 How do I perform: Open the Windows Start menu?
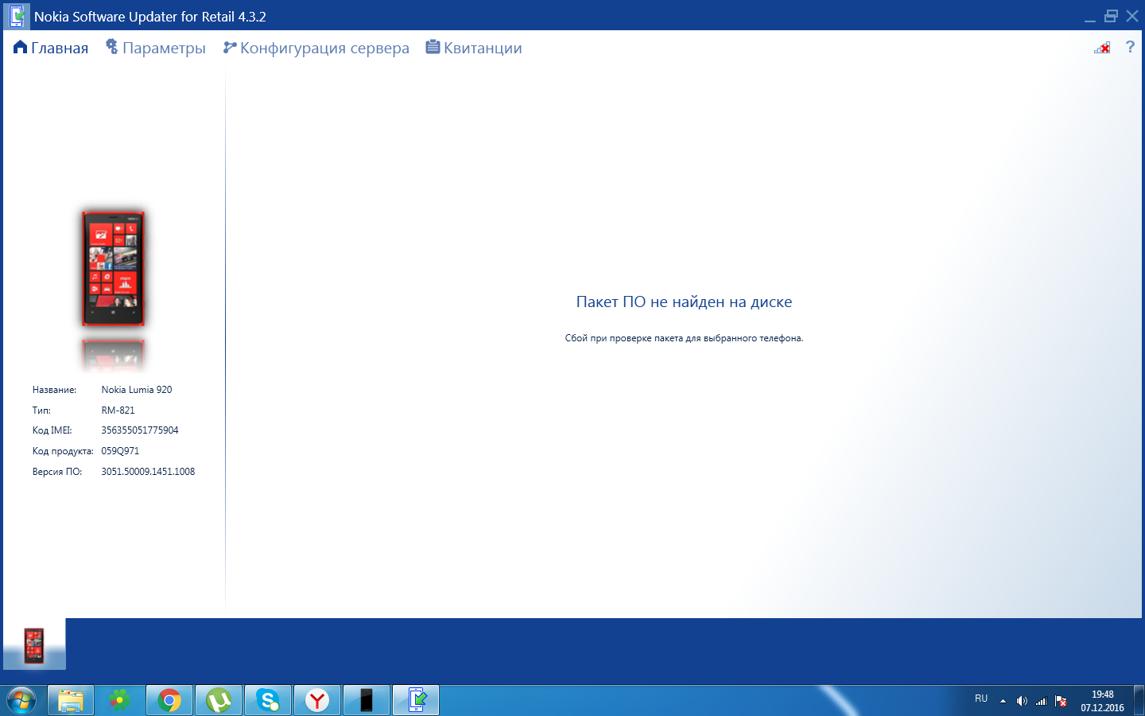click(21, 700)
